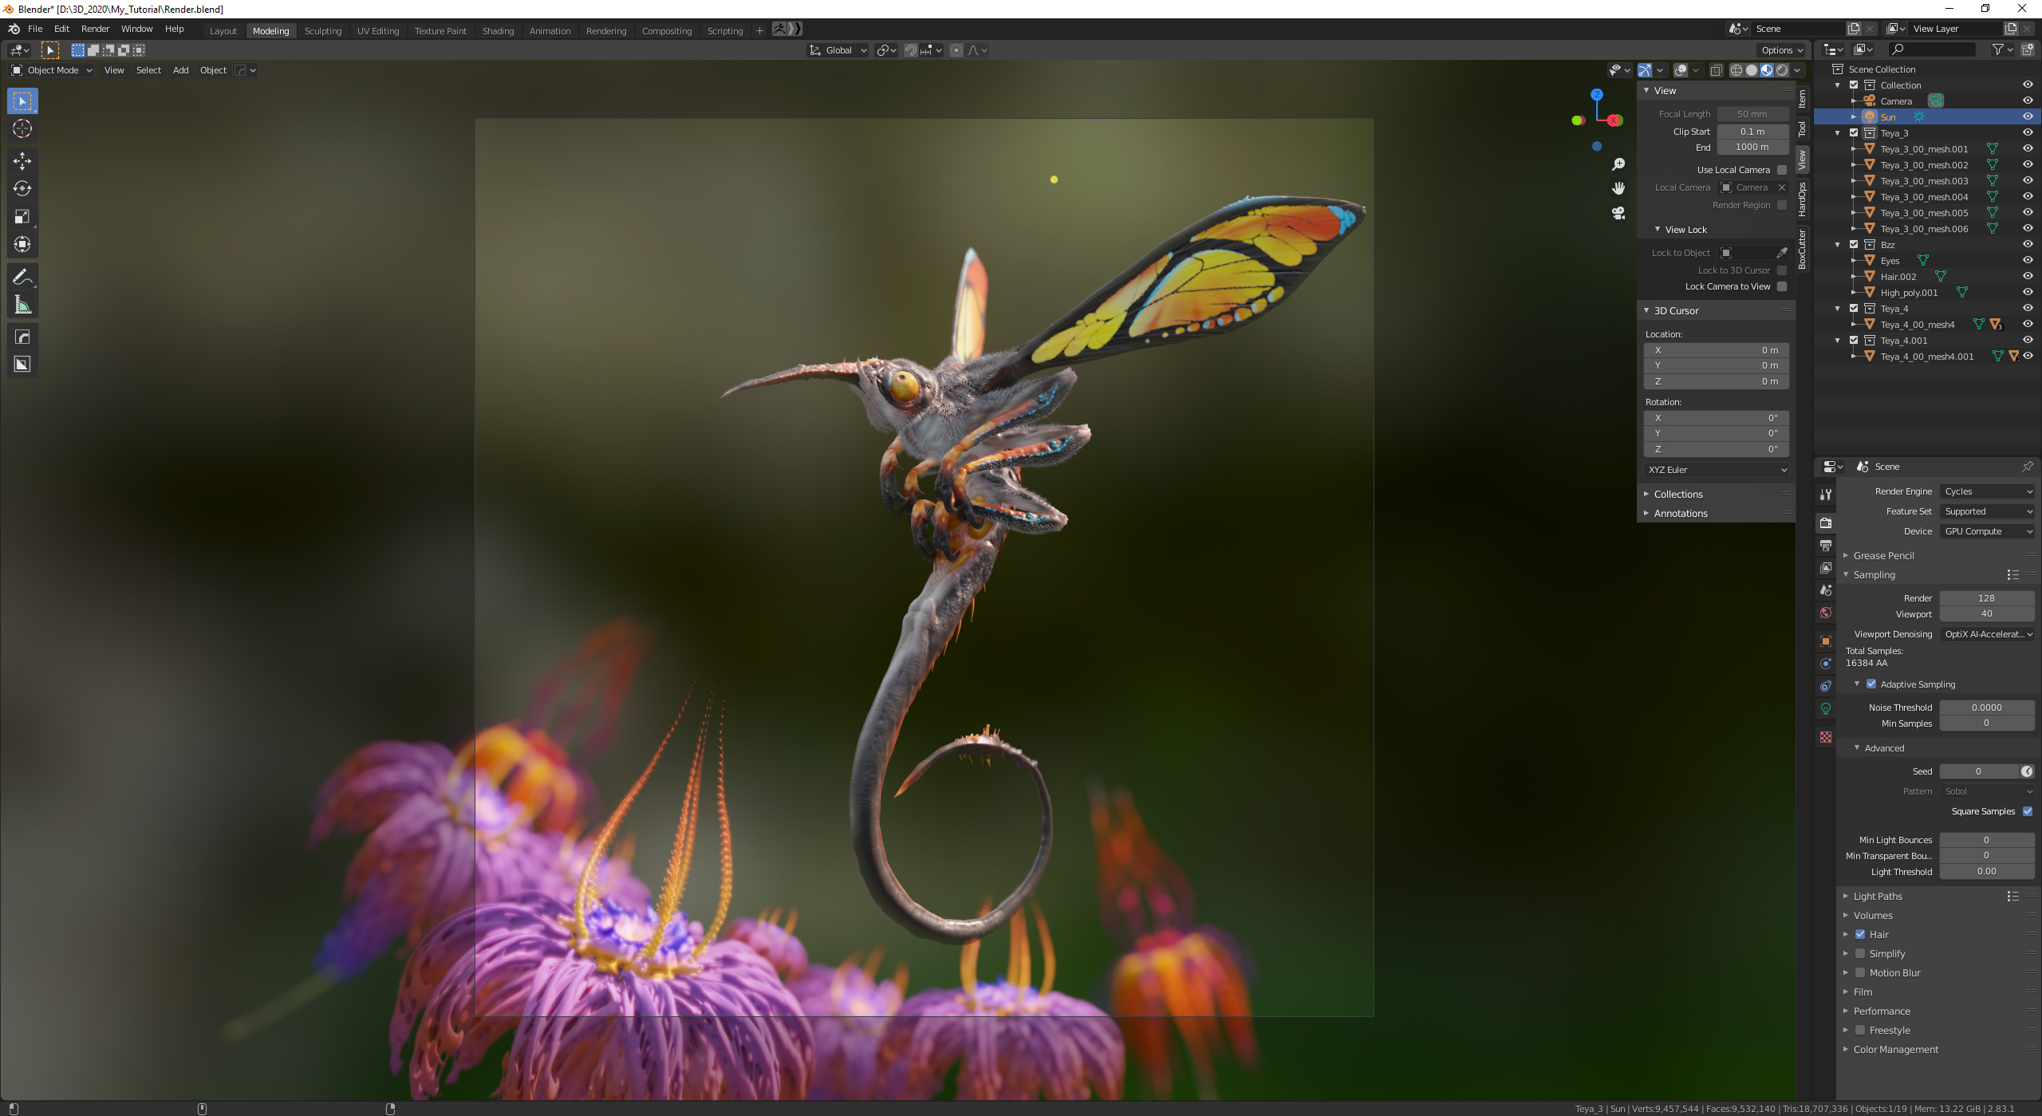Disable Adaptive Sampling checkbox
This screenshot has height=1116, width=2042.
pos(1871,684)
